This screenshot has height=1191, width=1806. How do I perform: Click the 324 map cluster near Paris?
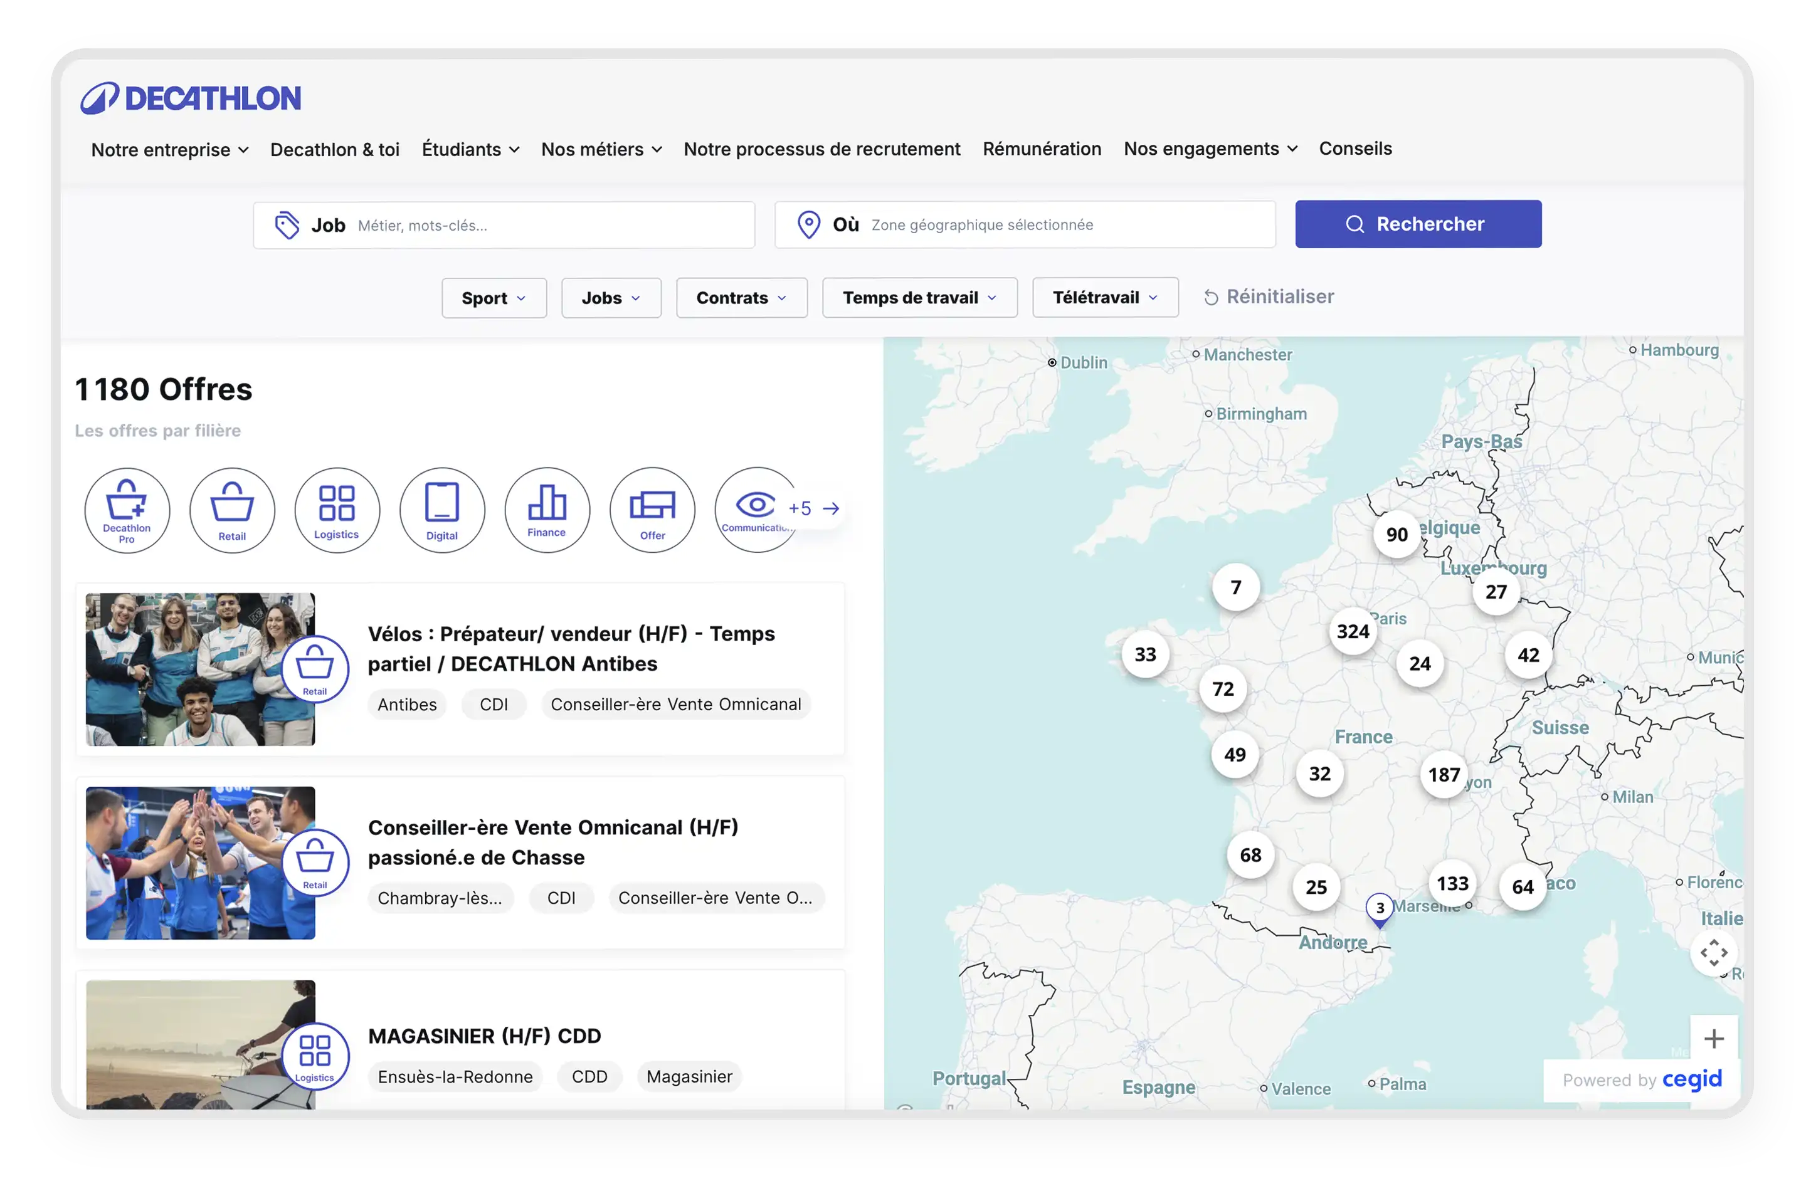1353,631
